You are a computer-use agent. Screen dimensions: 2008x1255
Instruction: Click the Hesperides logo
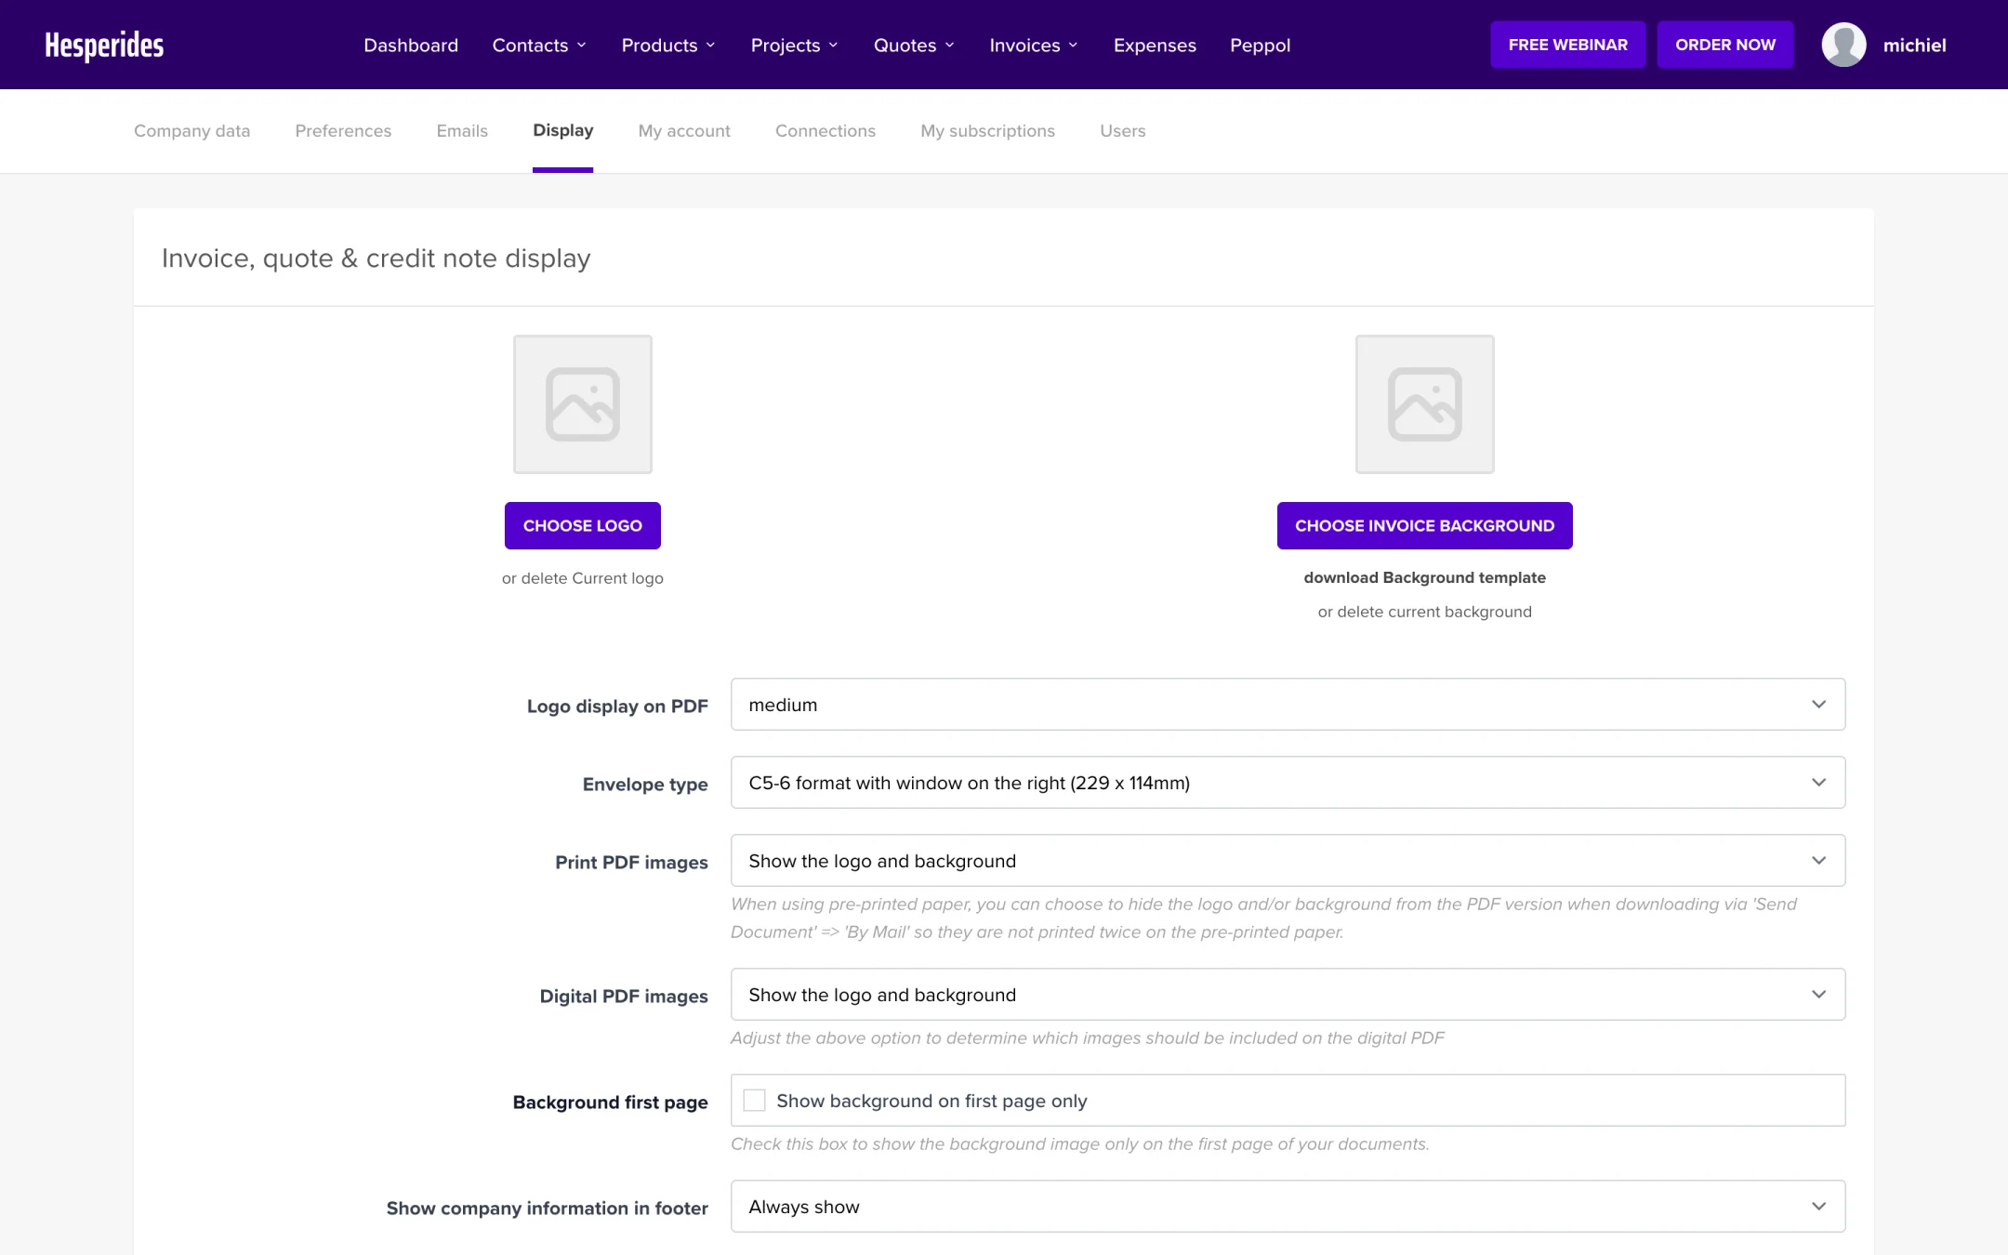click(104, 45)
